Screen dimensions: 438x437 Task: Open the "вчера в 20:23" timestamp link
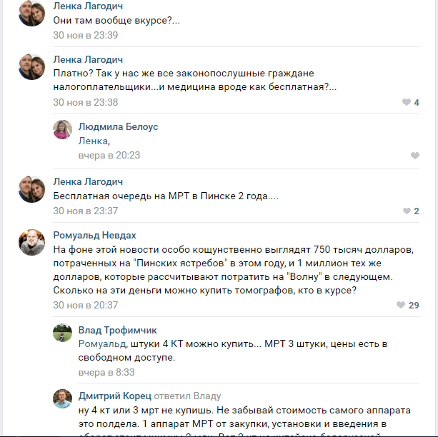coord(109,155)
